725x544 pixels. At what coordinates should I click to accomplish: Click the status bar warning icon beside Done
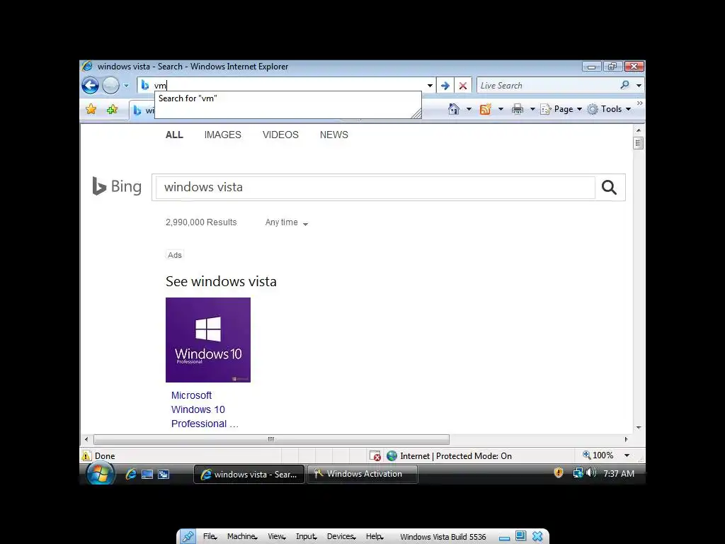[x=86, y=455]
